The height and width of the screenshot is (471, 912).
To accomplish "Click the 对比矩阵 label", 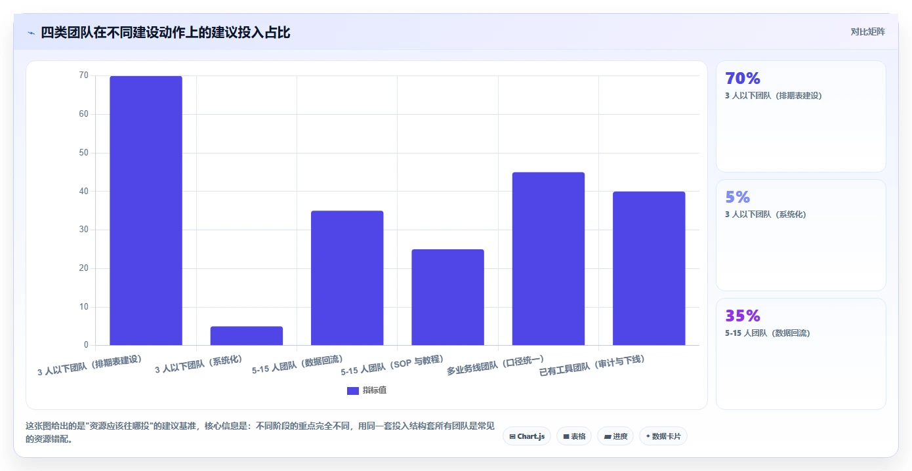I will pos(867,31).
